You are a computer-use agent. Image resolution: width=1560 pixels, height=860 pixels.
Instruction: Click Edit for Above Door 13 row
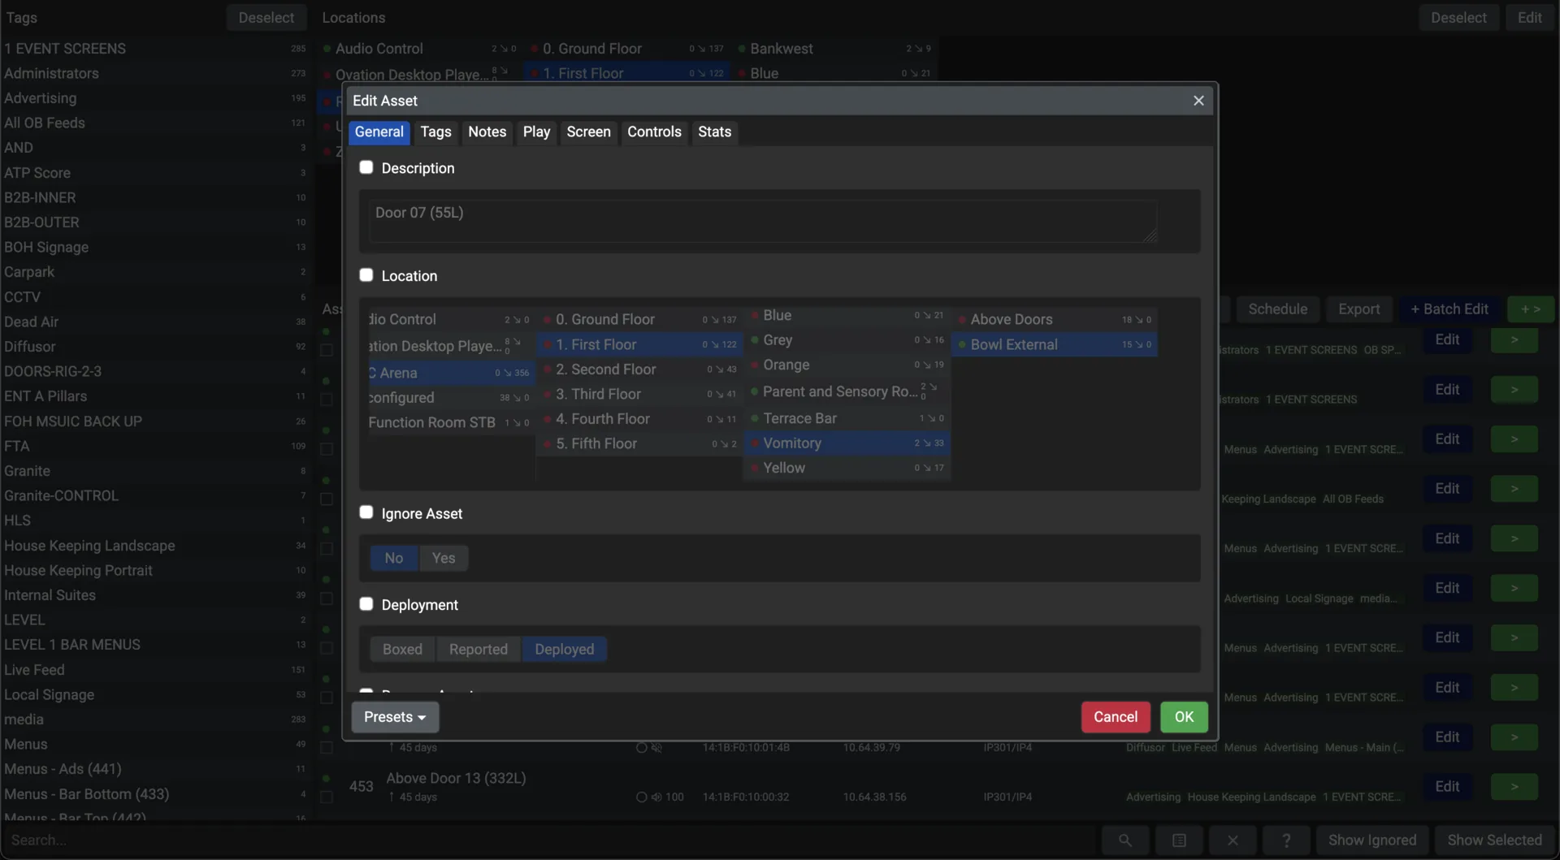point(1447,786)
